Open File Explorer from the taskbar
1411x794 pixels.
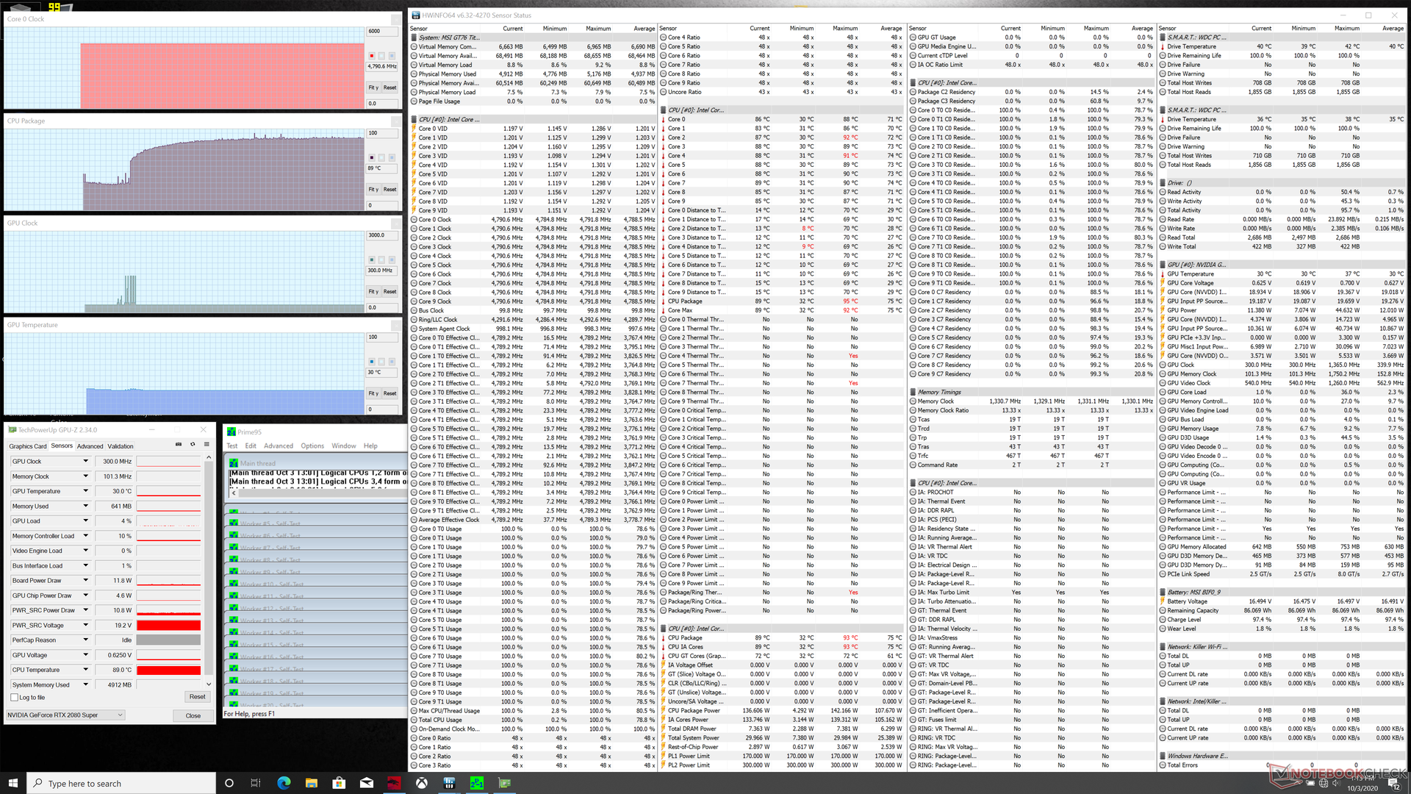click(312, 783)
